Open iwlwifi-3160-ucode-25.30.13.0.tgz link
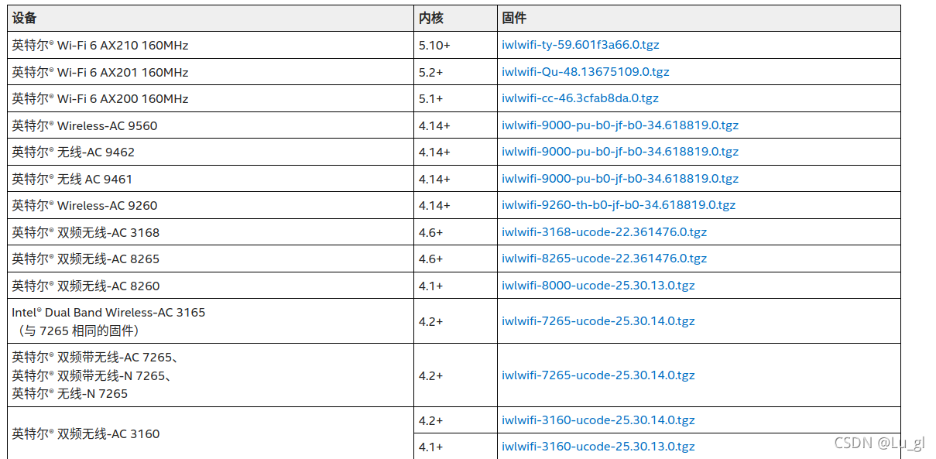Screen dimensions: 936x459 598,447
